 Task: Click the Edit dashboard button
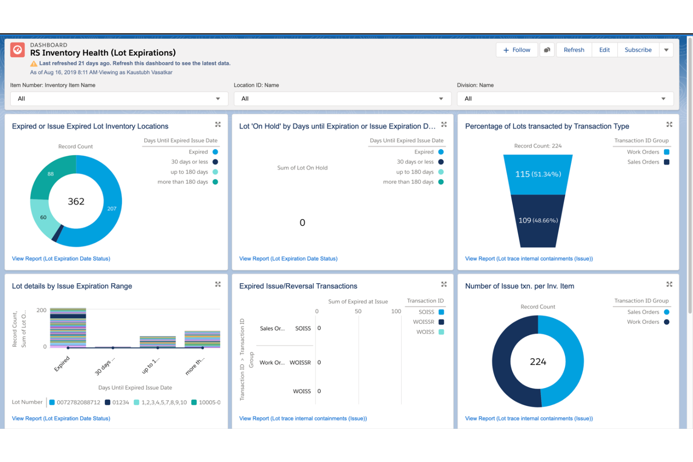point(605,50)
